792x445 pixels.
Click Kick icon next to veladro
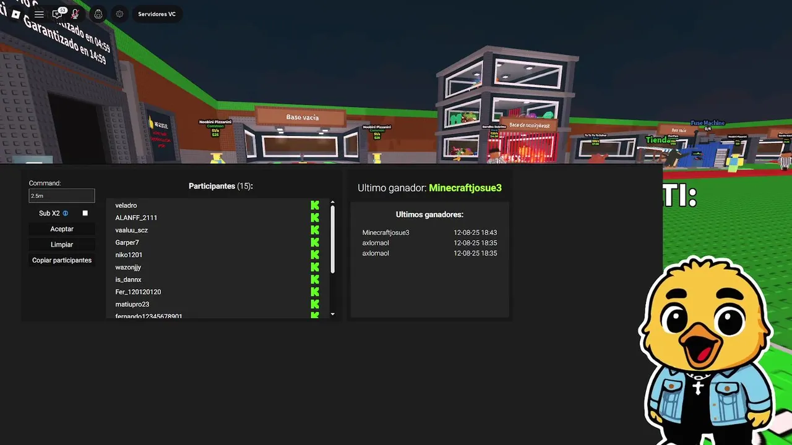coord(315,205)
